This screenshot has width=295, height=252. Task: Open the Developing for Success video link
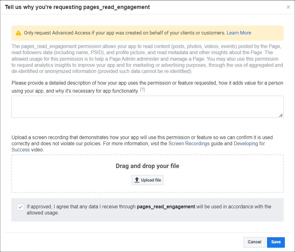pyautogui.click(x=249, y=144)
